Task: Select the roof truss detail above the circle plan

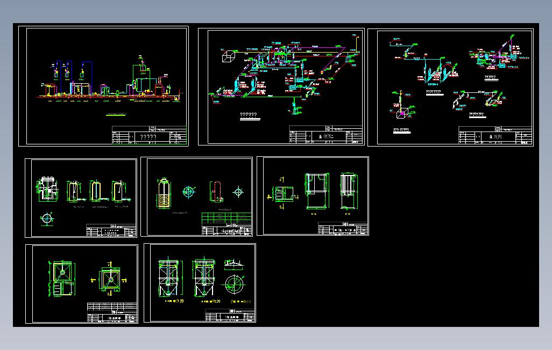Action: point(233,264)
